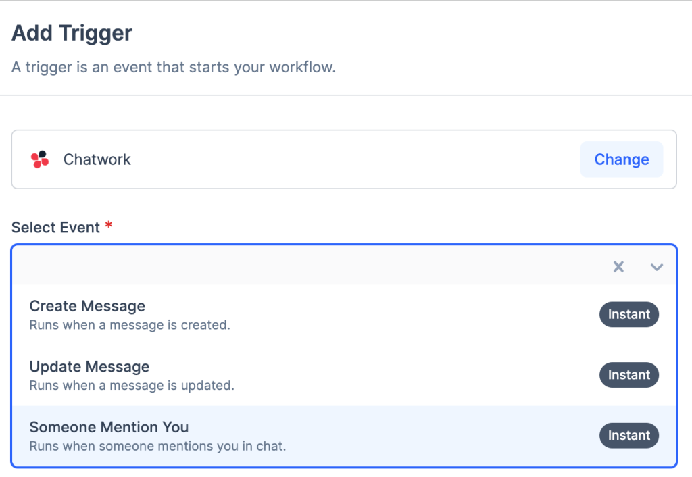Image resolution: width=692 pixels, height=477 pixels.
Task: Click the Chatwork logo icon
Action: (x=40, y=159)
